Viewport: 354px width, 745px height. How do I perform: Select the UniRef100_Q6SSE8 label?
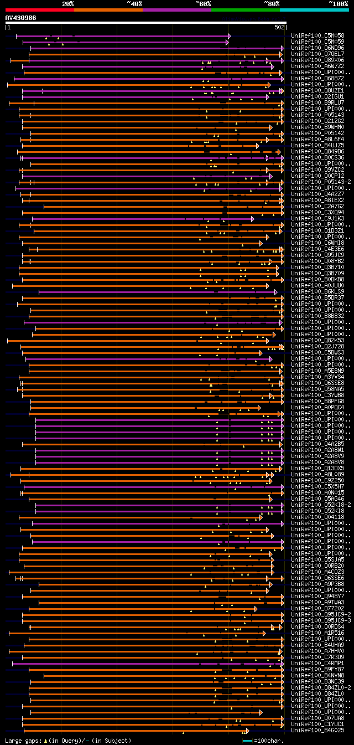pos(317,383)
